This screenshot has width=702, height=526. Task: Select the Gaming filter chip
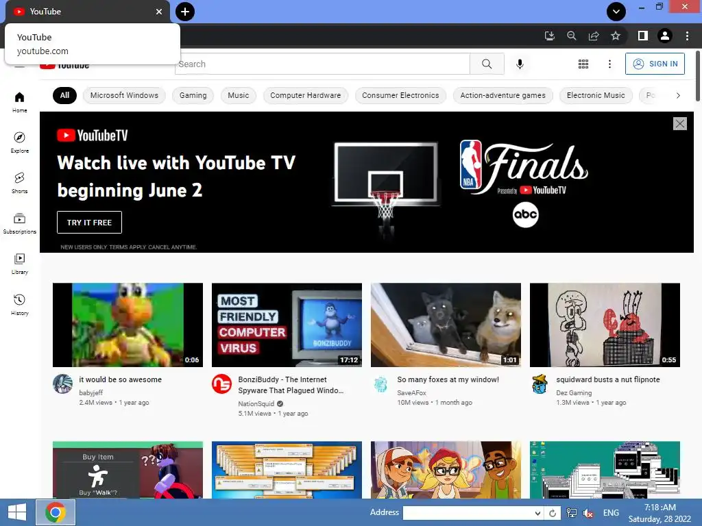point(193,95)
